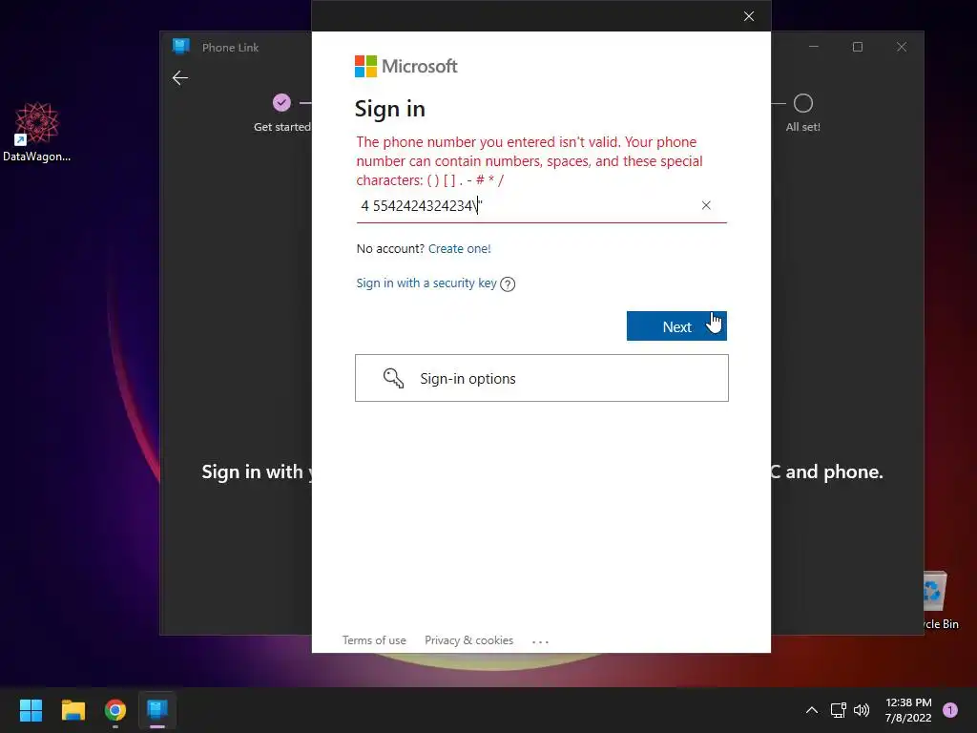Open Sign-in options
This screenshot has width=977, height=733.
542,378
